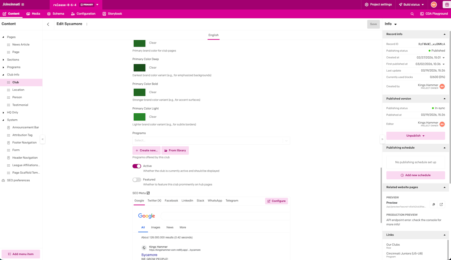
Task: Select the Facebook SEO preview tab
Action: pos(171,201)
